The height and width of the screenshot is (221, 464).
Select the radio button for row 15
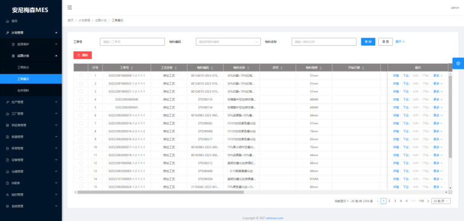(81, 187)
